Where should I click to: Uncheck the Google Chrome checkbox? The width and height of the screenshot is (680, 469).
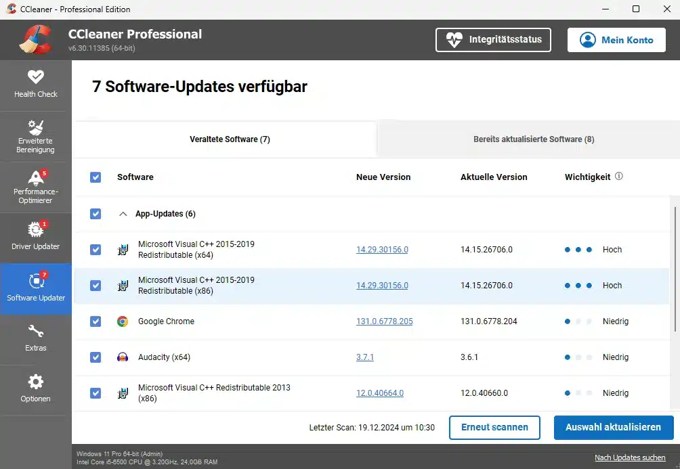click(95, 321)
